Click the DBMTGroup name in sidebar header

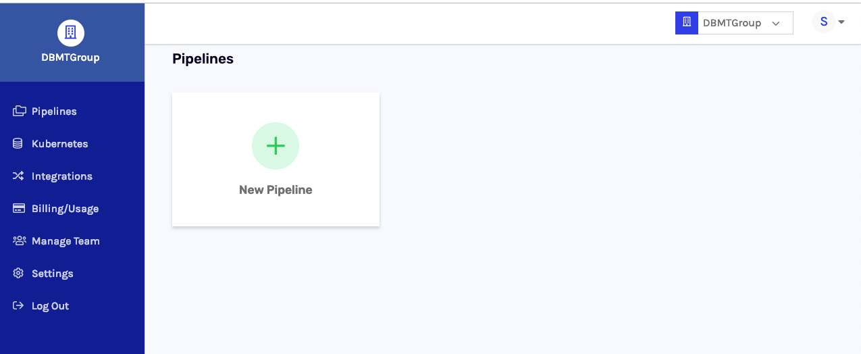pos(70,57)
